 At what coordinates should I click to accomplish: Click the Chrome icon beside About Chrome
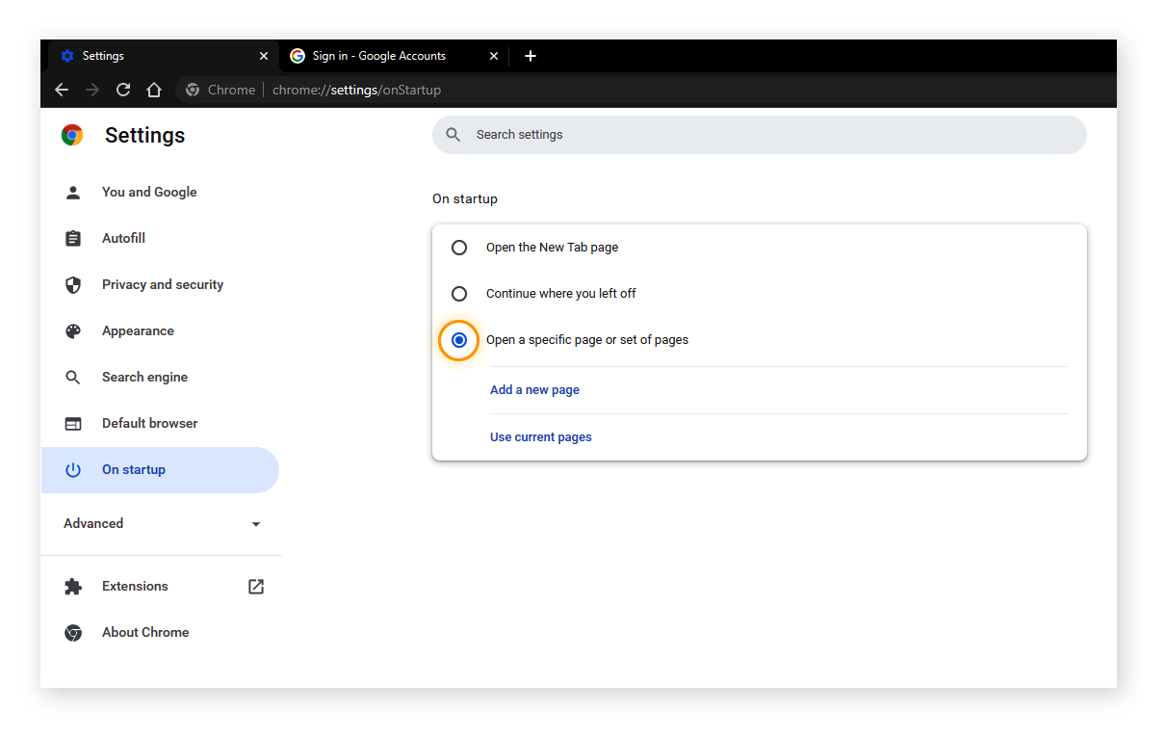point(73,632)
